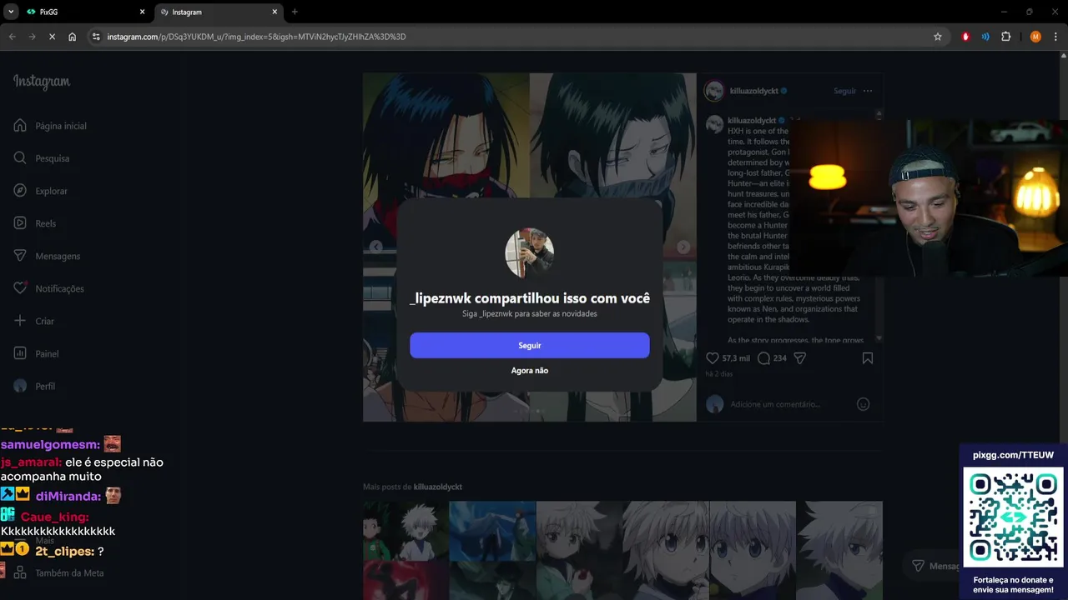Click the blue Seguir button in dialog
Image resolution: width=1068 pixels, height=600 pixels.
click(529, 345)
